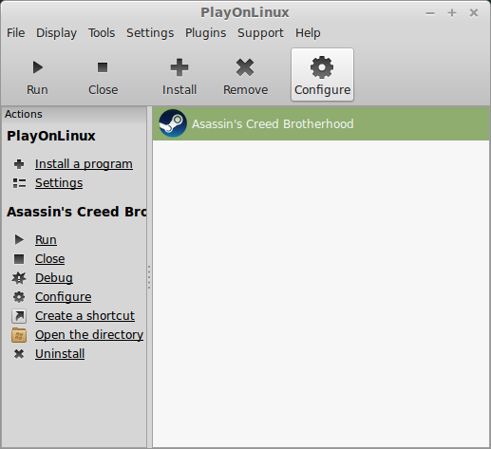The height and width of the screenshot is (449, 491).
Task: Click the square stop icon beside the sidebar Close link
Action: [x=19, y=259]
